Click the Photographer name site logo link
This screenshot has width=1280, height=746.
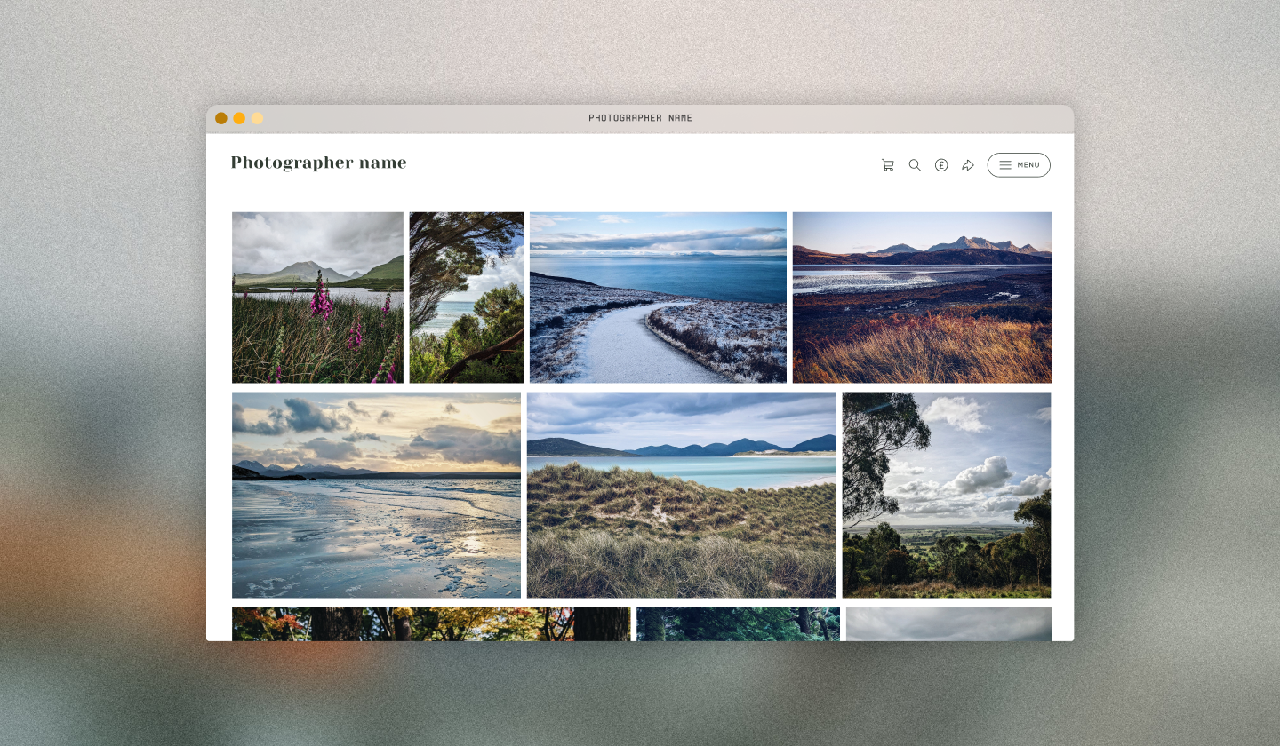click(318, 163)
